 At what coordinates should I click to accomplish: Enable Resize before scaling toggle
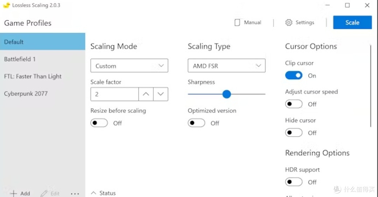99,123
